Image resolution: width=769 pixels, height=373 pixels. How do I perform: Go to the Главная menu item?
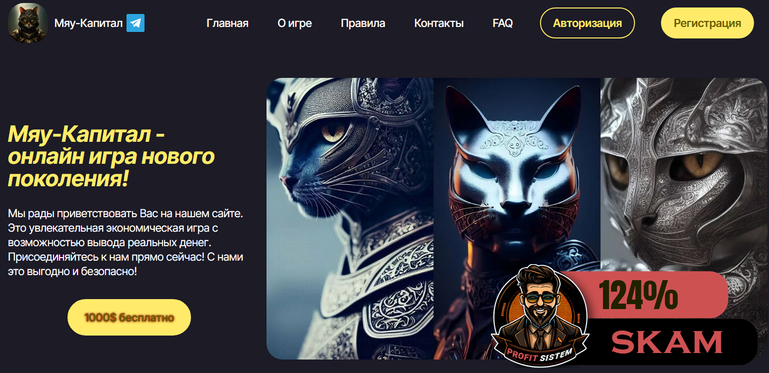[x=227, y=23]
